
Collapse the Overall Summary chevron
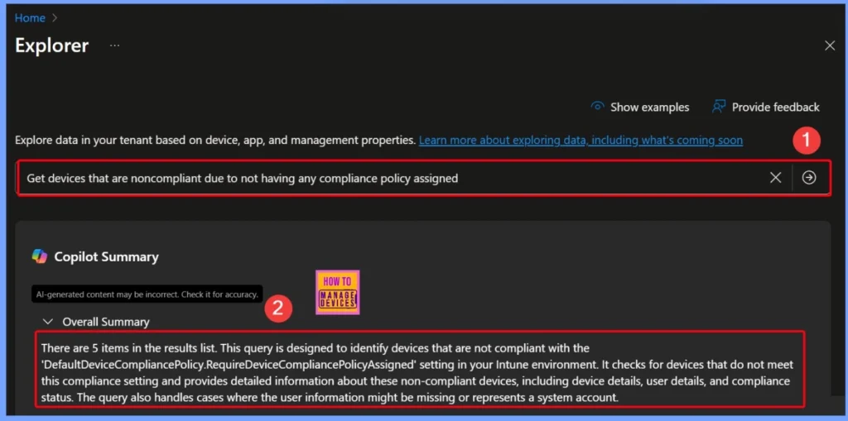[48, 322]
